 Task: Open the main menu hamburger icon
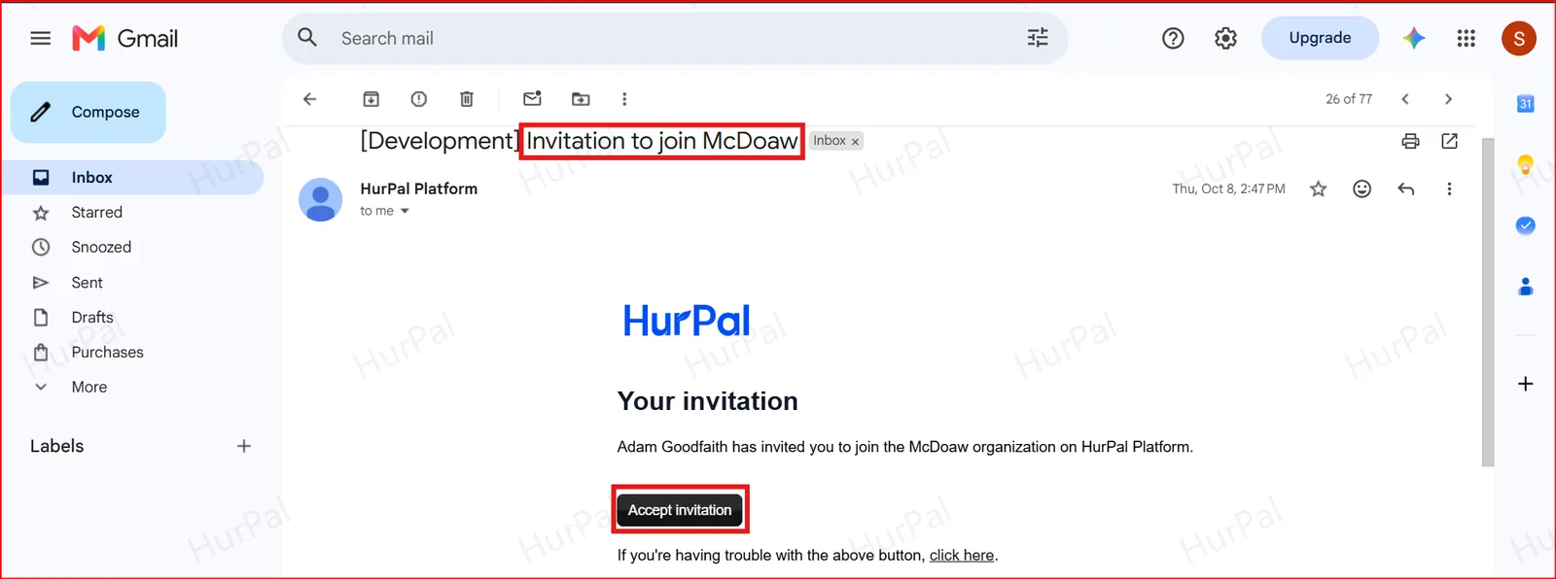[x=40, y=38]
